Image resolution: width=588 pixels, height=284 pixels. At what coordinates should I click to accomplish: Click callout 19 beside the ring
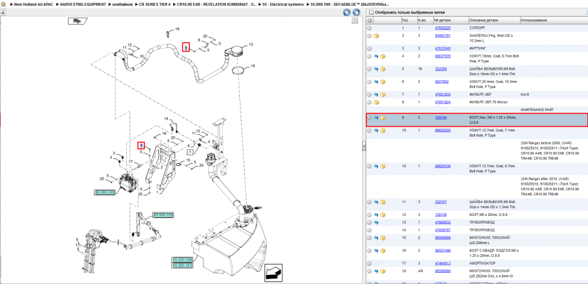[x=253, y=66]
